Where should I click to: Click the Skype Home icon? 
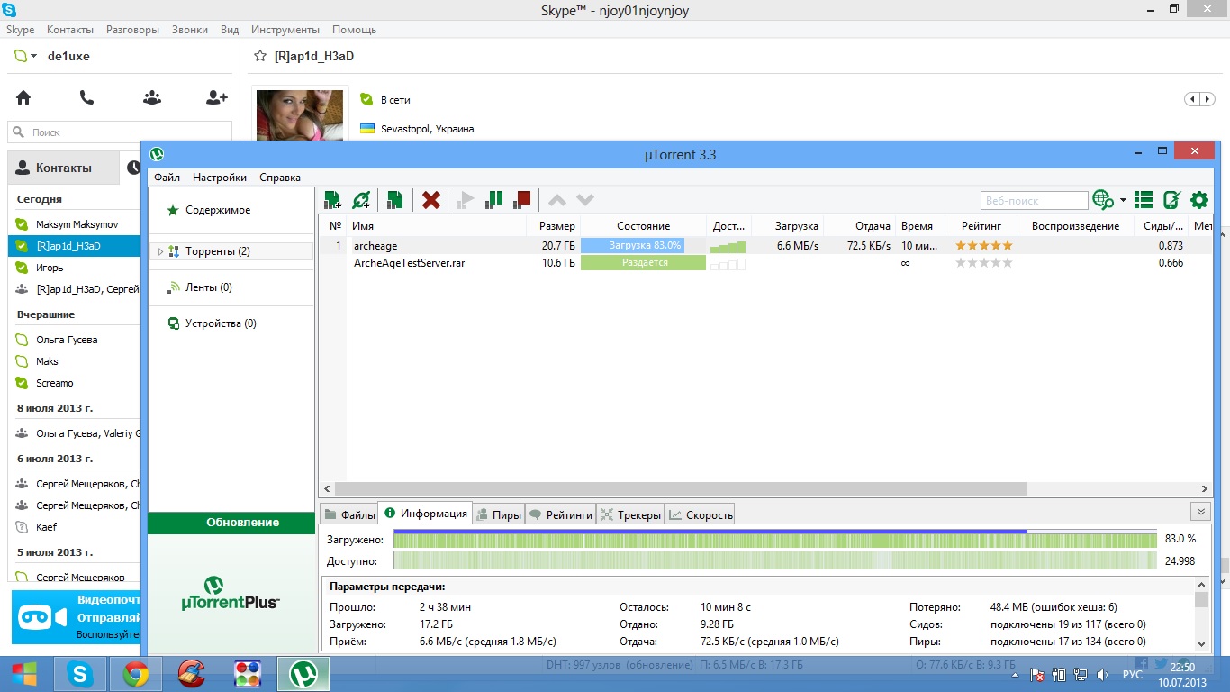23,97
